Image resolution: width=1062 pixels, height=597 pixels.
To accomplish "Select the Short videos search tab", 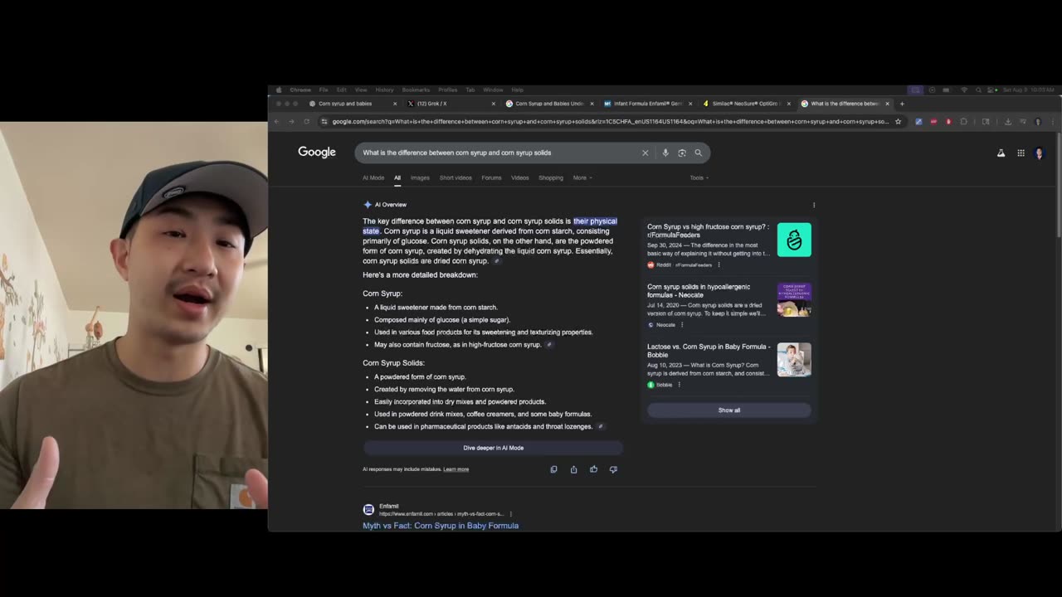I will [455, 177].
